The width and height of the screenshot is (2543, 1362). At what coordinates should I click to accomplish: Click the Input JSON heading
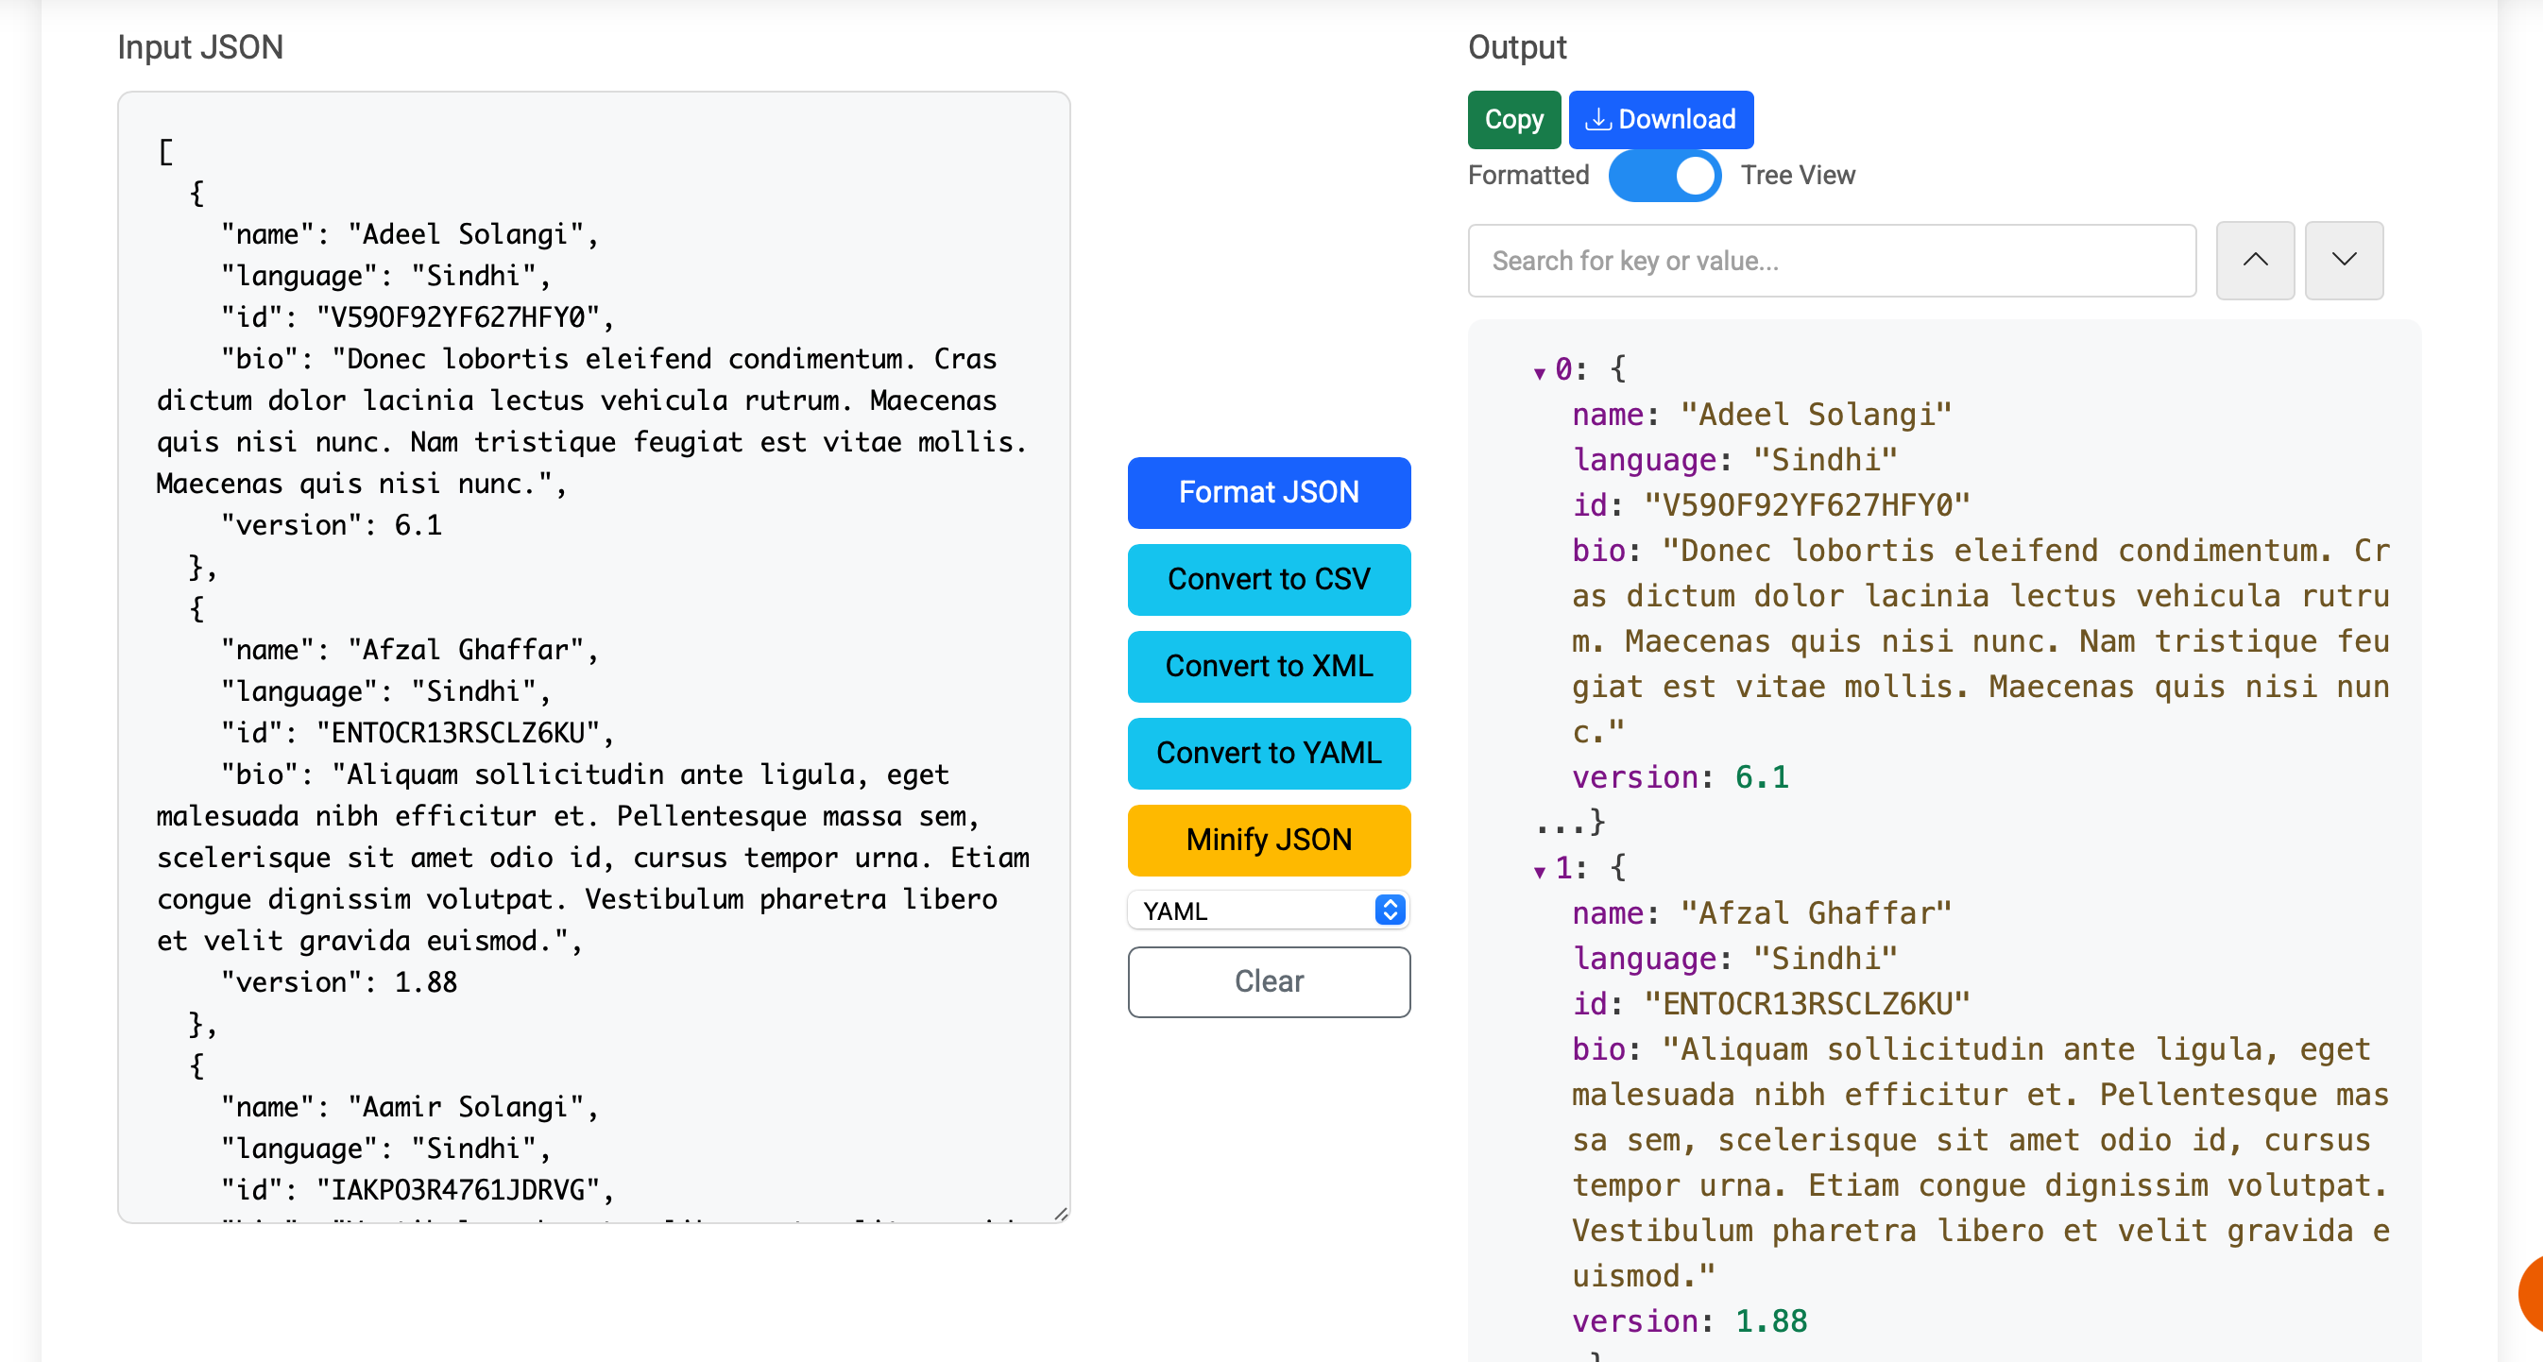[x=200, y=47]
